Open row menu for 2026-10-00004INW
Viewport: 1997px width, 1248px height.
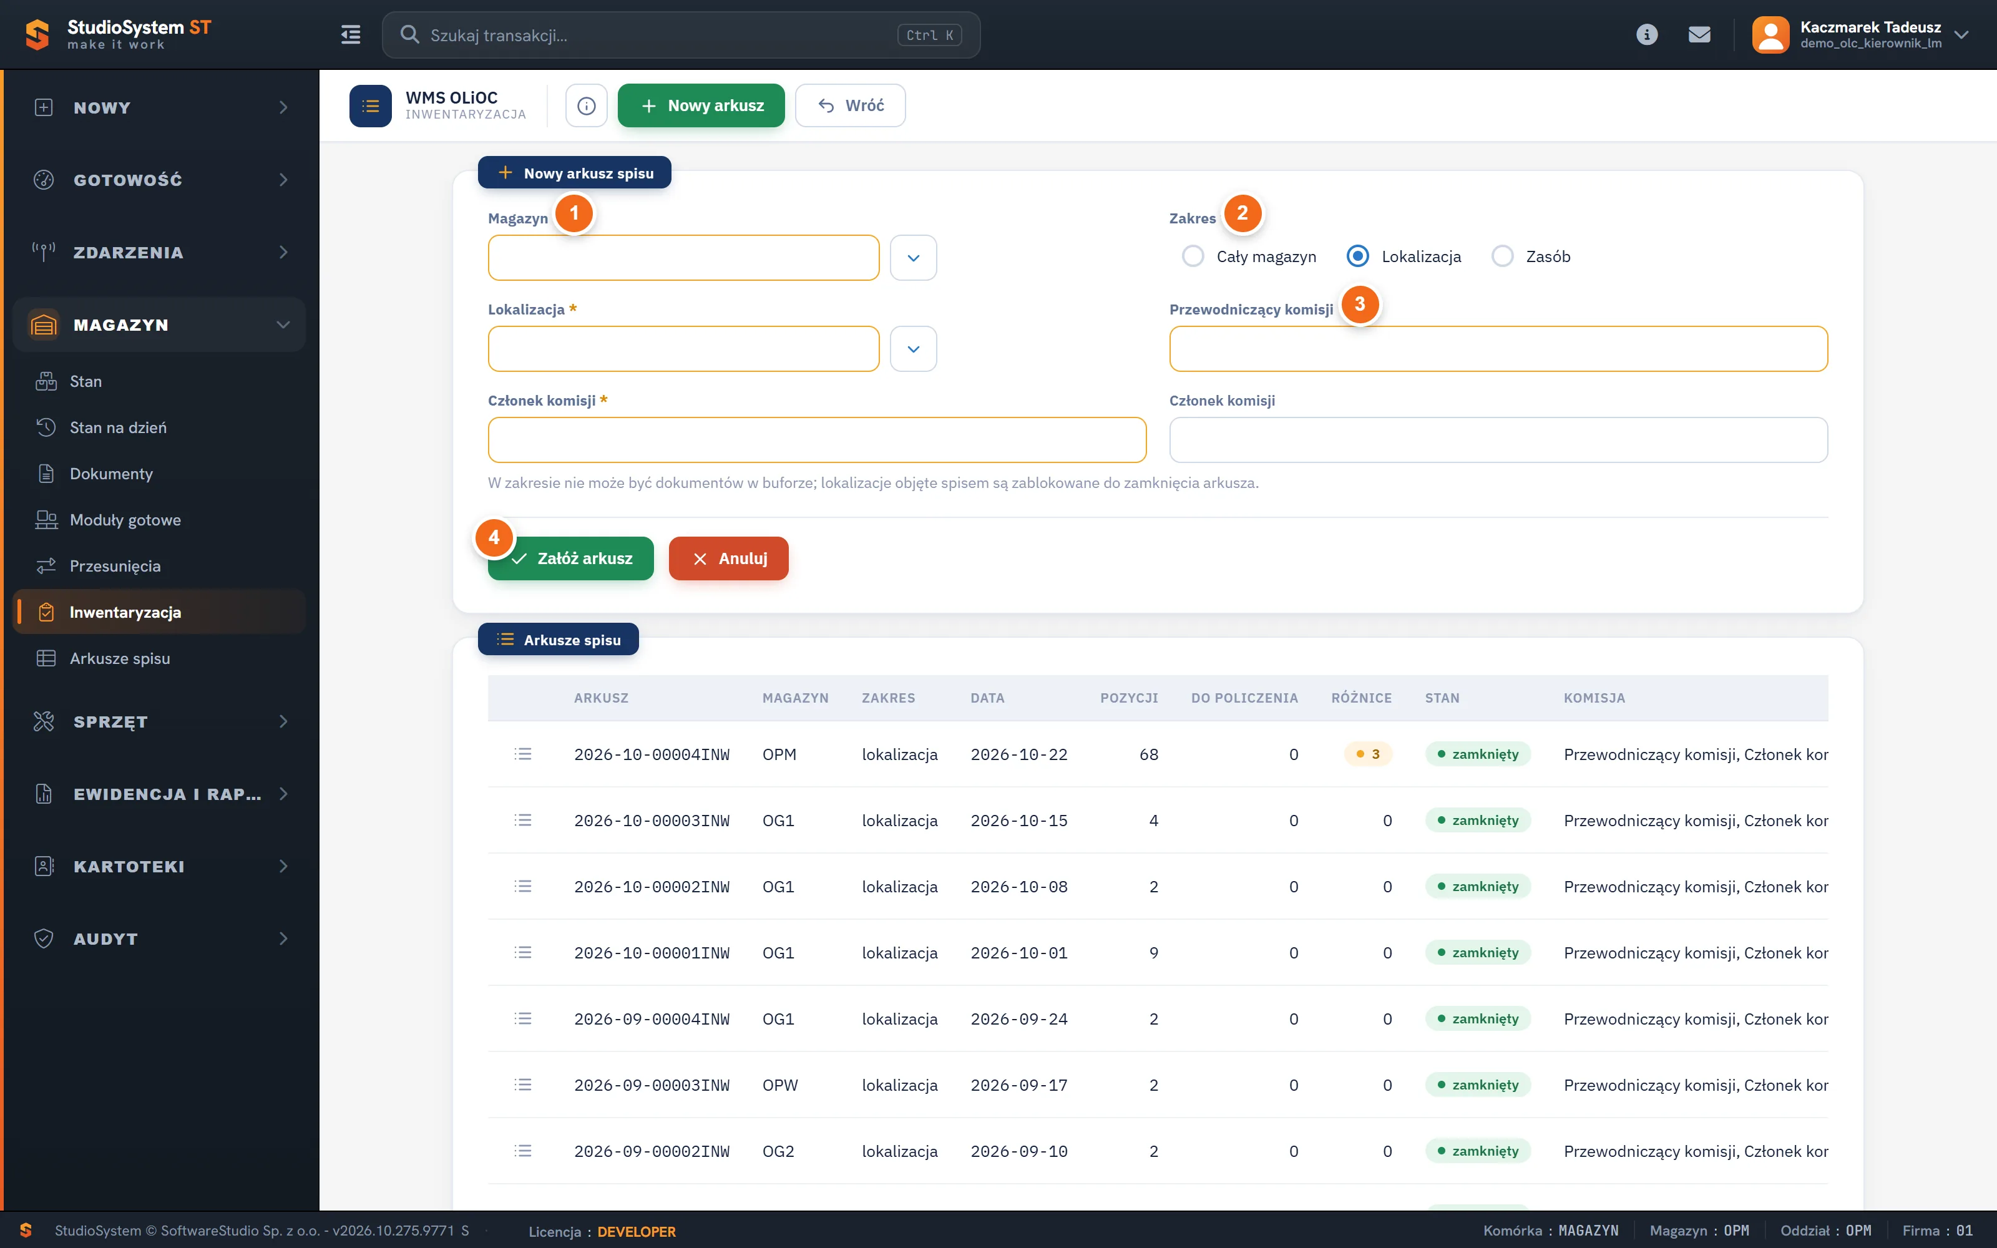523,754
